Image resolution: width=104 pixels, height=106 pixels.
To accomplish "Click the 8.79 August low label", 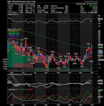I will [x=47, y=70].
